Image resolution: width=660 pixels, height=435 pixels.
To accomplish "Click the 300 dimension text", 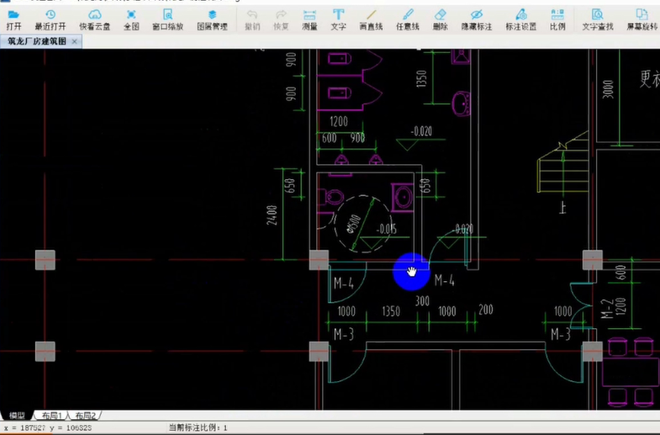I will pos(422,300).
